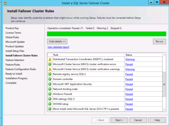Open the Passed link for .NET Application Security
The width and height of the screenshot is (169, 126).
(129, 84)
